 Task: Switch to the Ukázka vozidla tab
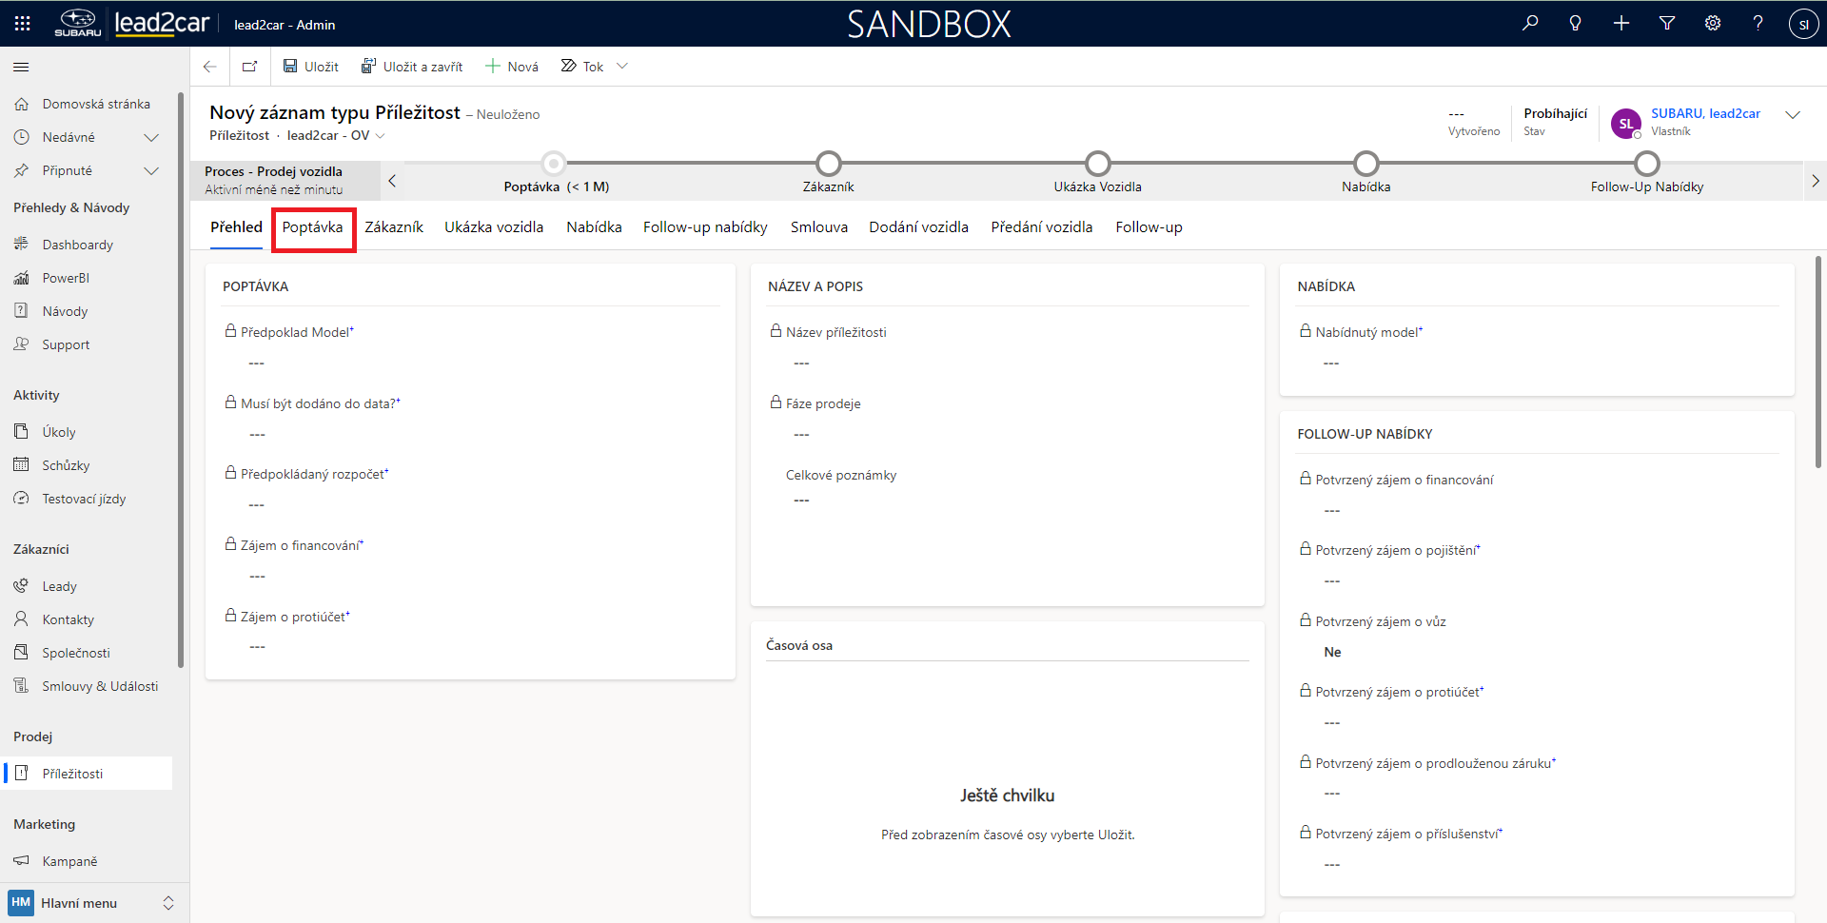click(494, 227)
